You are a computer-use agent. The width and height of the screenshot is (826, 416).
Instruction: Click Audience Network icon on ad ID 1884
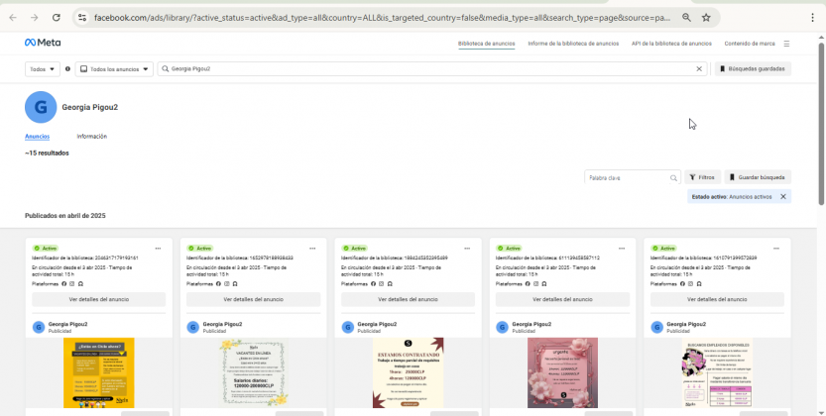click(390, 284)
